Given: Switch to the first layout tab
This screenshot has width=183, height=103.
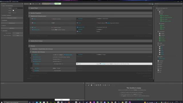Looking at the screenshot, I should [46, 4].
